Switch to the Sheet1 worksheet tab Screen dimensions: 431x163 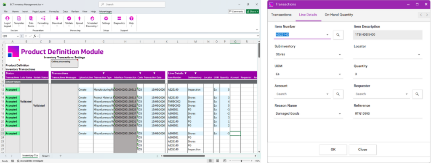pyautogui.click(x=45, y=156)
